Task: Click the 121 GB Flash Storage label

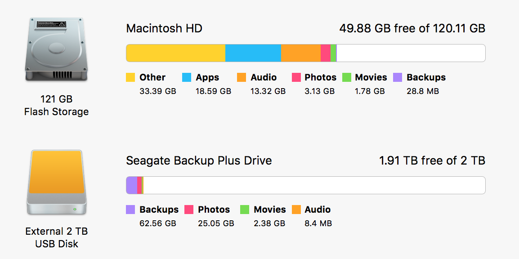Action: click(x=56, y=105)
